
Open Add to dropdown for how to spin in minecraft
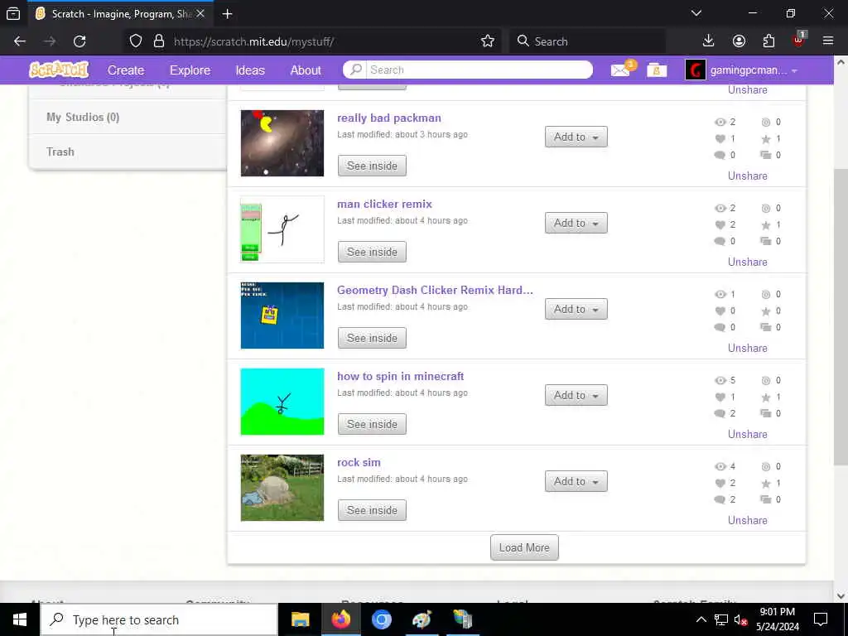[x=576, y=395]
